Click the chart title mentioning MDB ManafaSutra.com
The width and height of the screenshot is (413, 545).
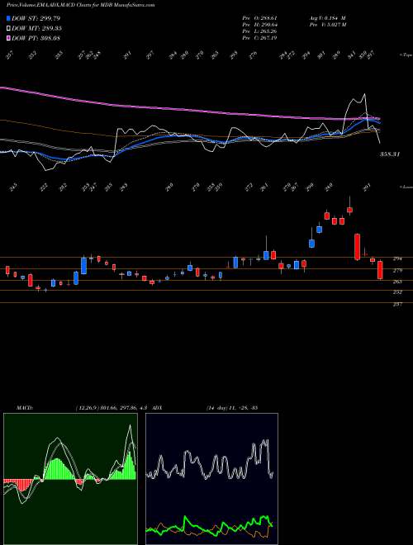point(81,6)
